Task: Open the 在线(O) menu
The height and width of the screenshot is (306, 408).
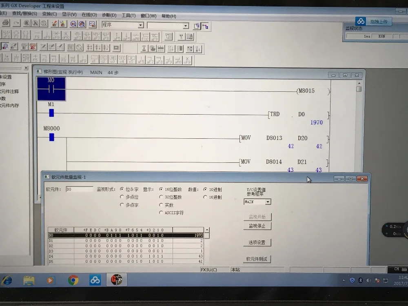Action: coord(89,15)
